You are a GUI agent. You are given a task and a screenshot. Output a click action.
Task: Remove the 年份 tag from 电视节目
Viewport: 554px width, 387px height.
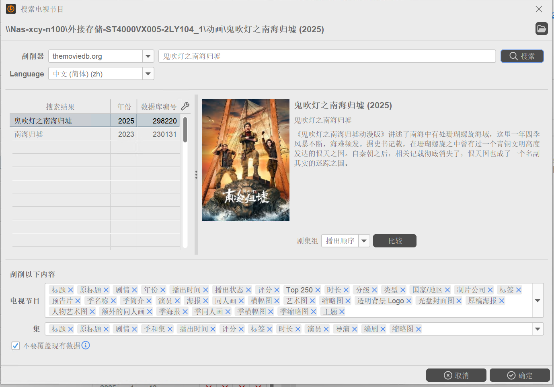(x=163, y=290)
